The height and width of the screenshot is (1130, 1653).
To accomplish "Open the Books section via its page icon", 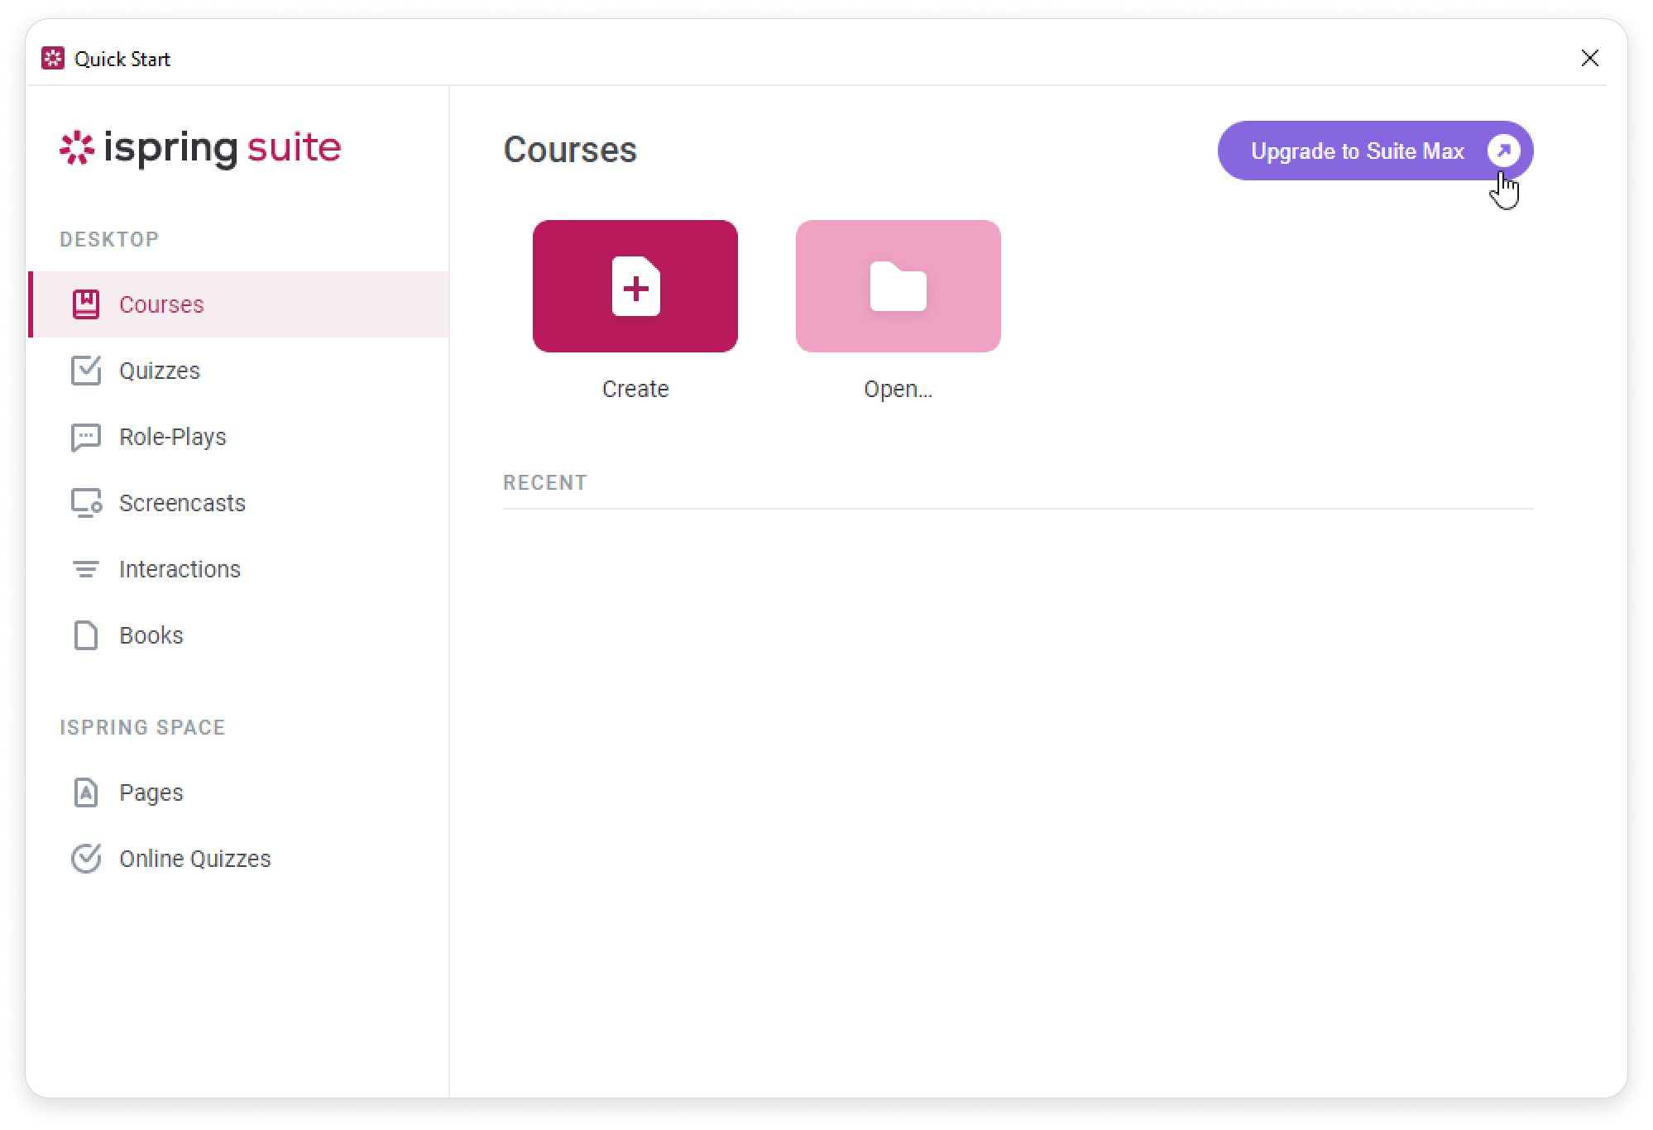I will coord(85,634).
